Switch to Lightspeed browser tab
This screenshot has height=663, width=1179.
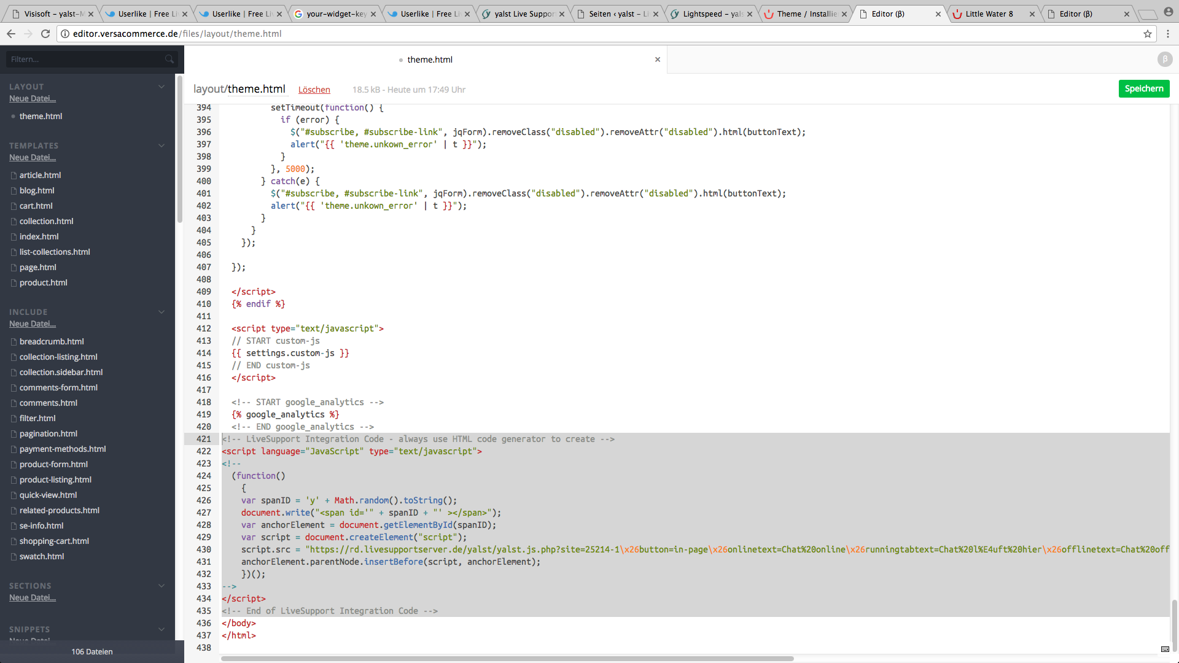(711, 14)
